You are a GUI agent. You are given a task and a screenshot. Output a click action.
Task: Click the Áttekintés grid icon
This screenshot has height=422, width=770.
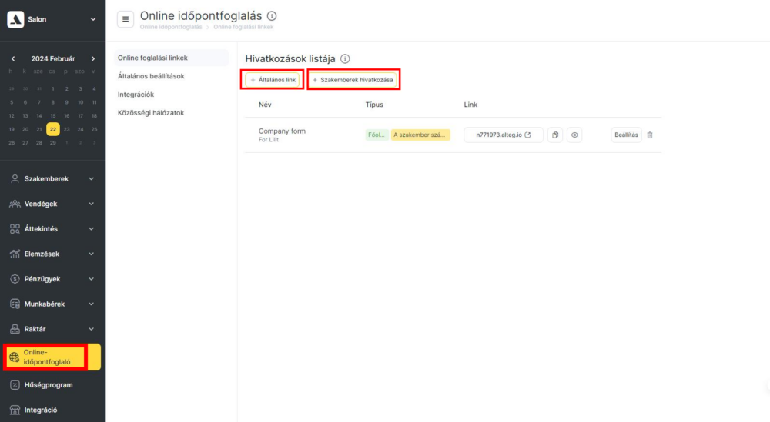15,229
